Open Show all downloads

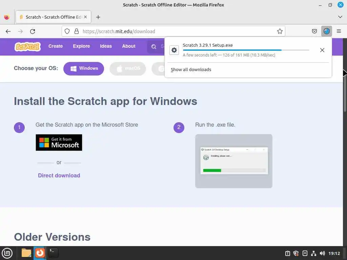191,70
